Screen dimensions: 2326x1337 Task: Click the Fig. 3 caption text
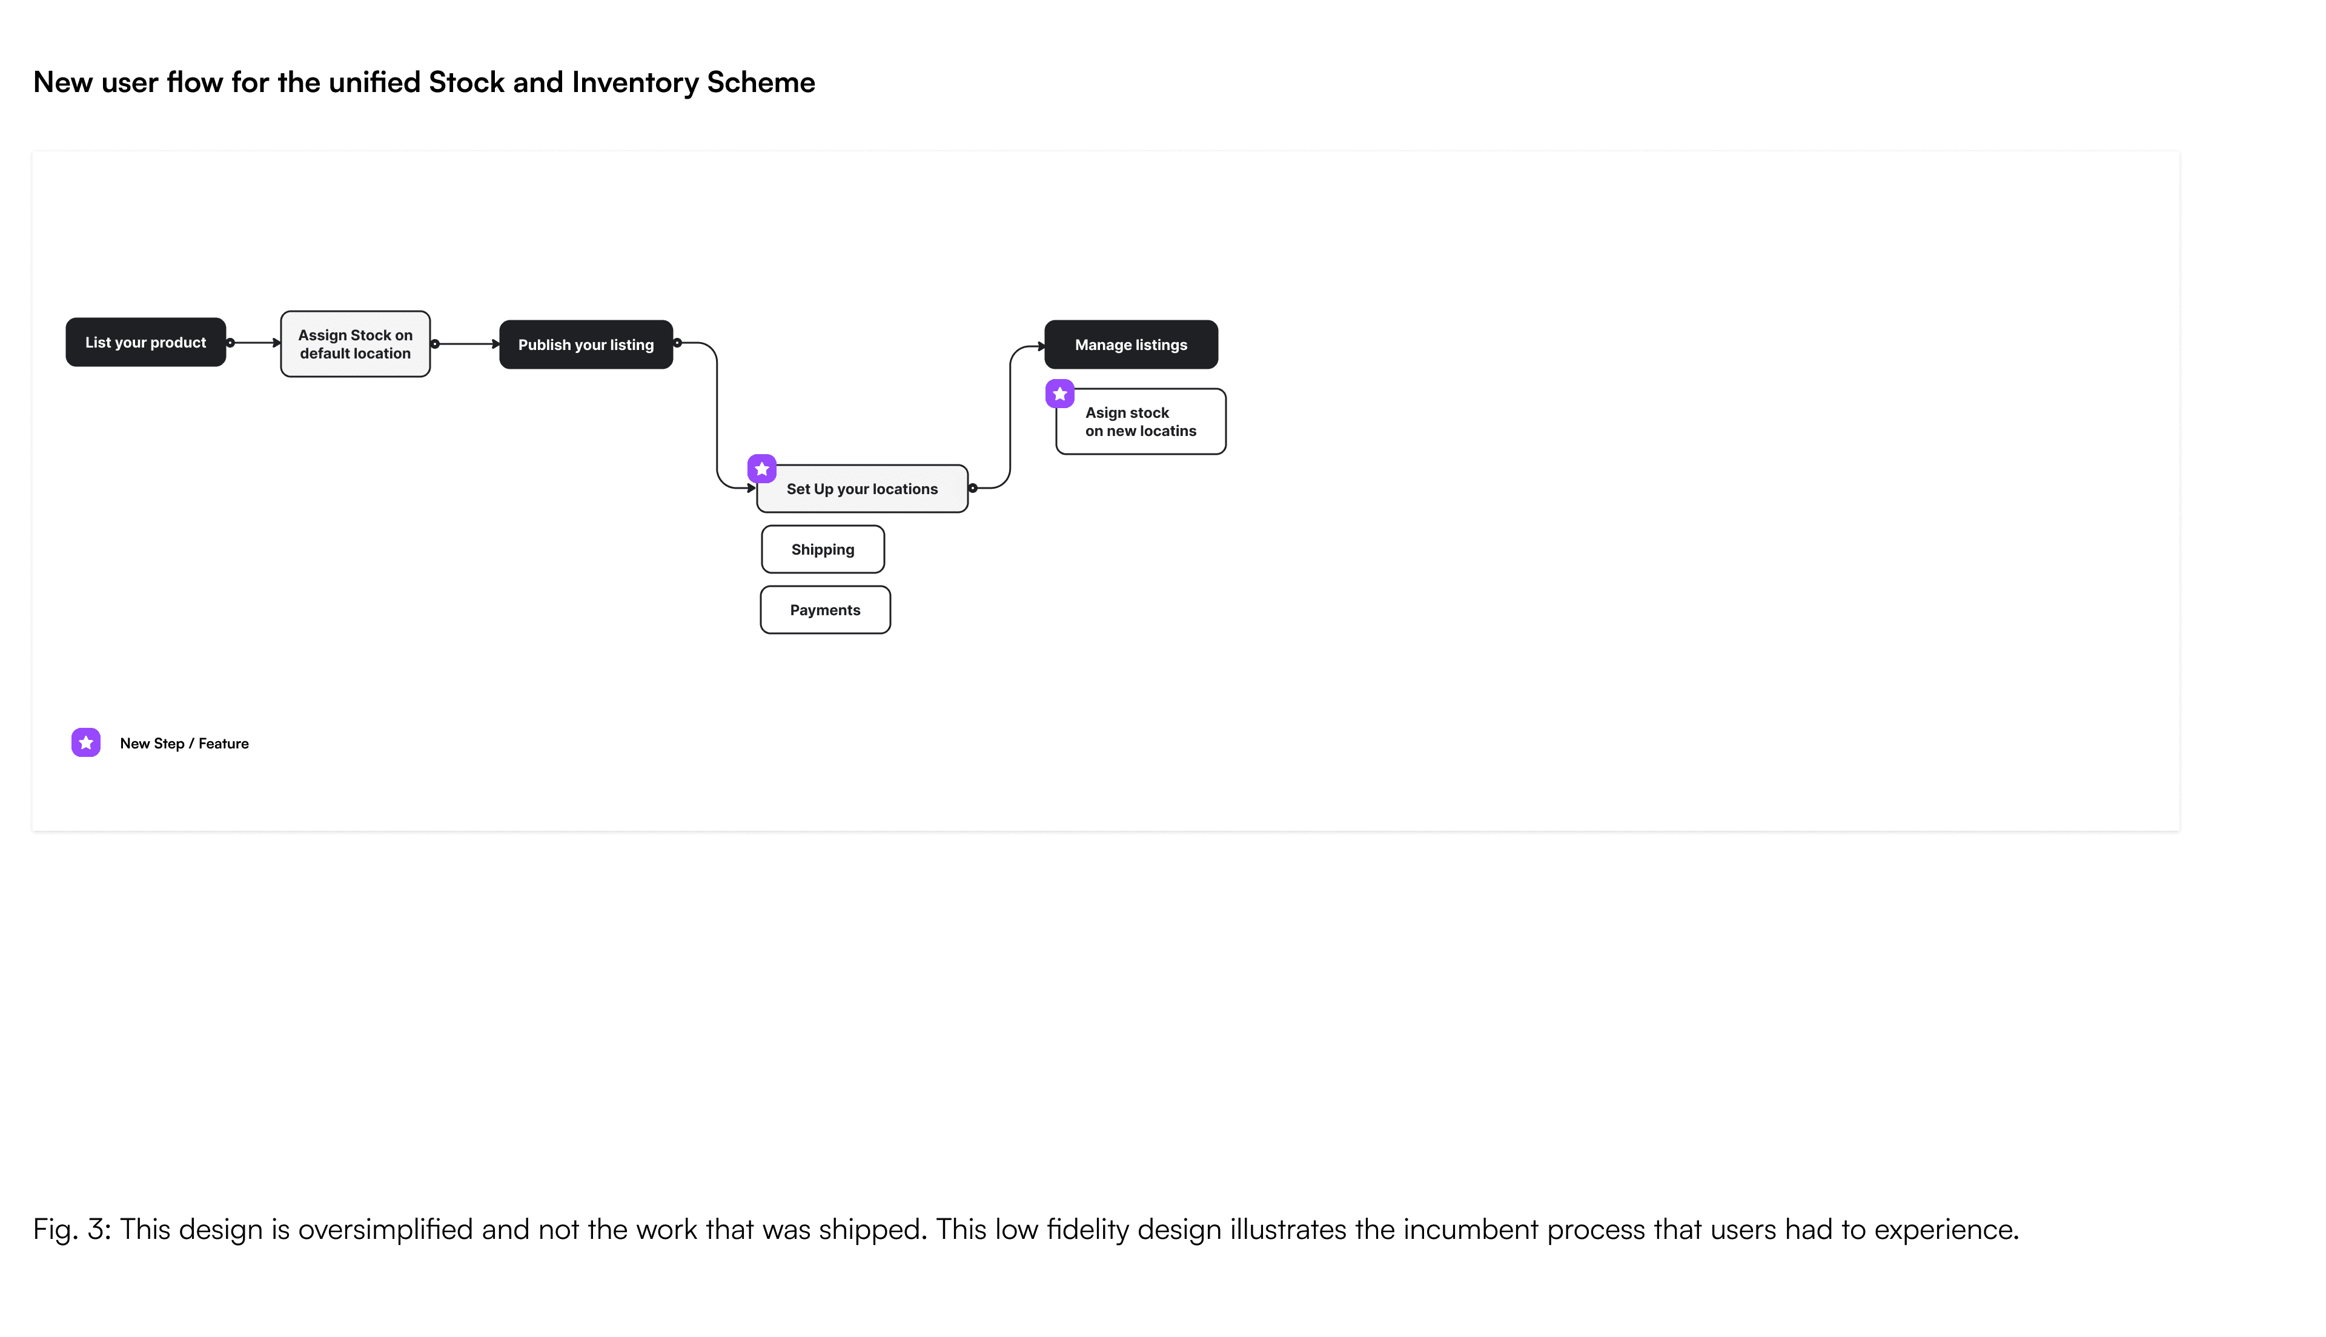coord(1025,1230)
